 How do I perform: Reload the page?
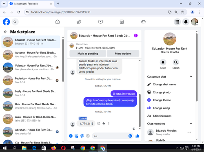[x=19, y=12]
